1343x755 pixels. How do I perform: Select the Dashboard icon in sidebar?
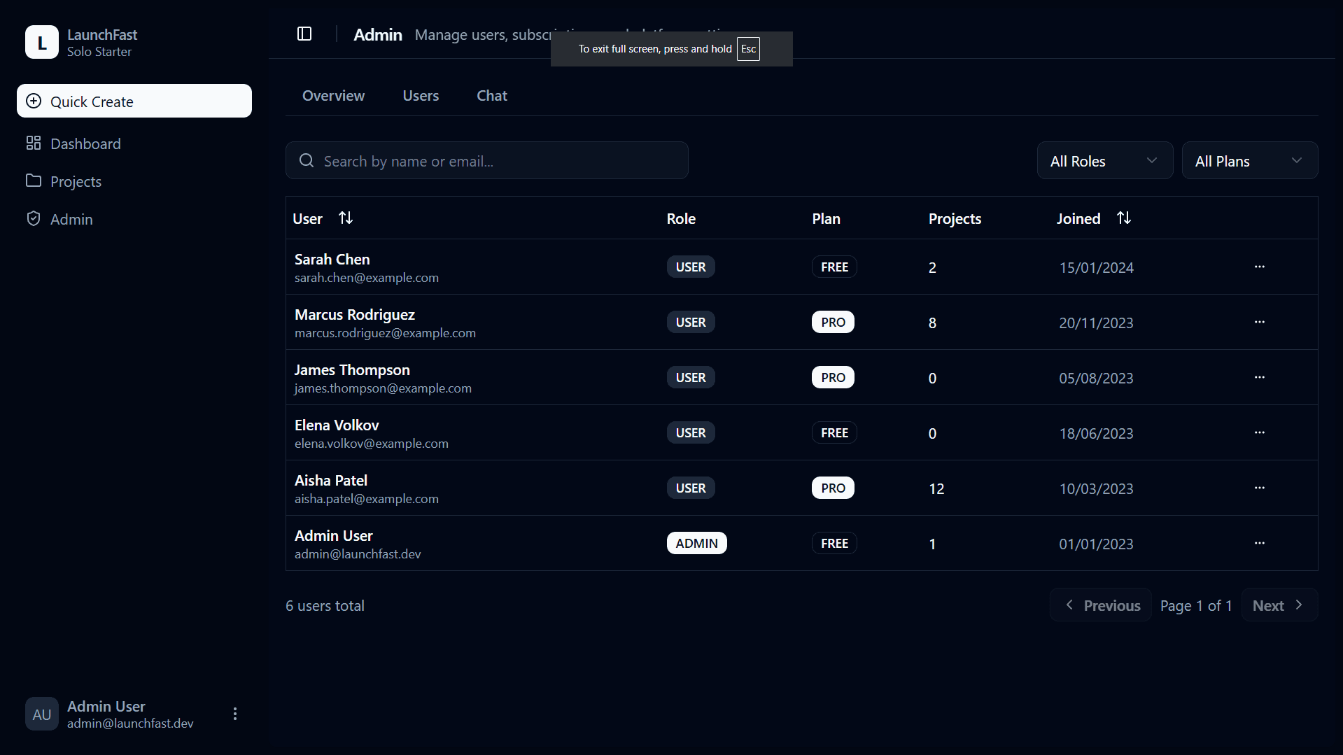[34, 143]
